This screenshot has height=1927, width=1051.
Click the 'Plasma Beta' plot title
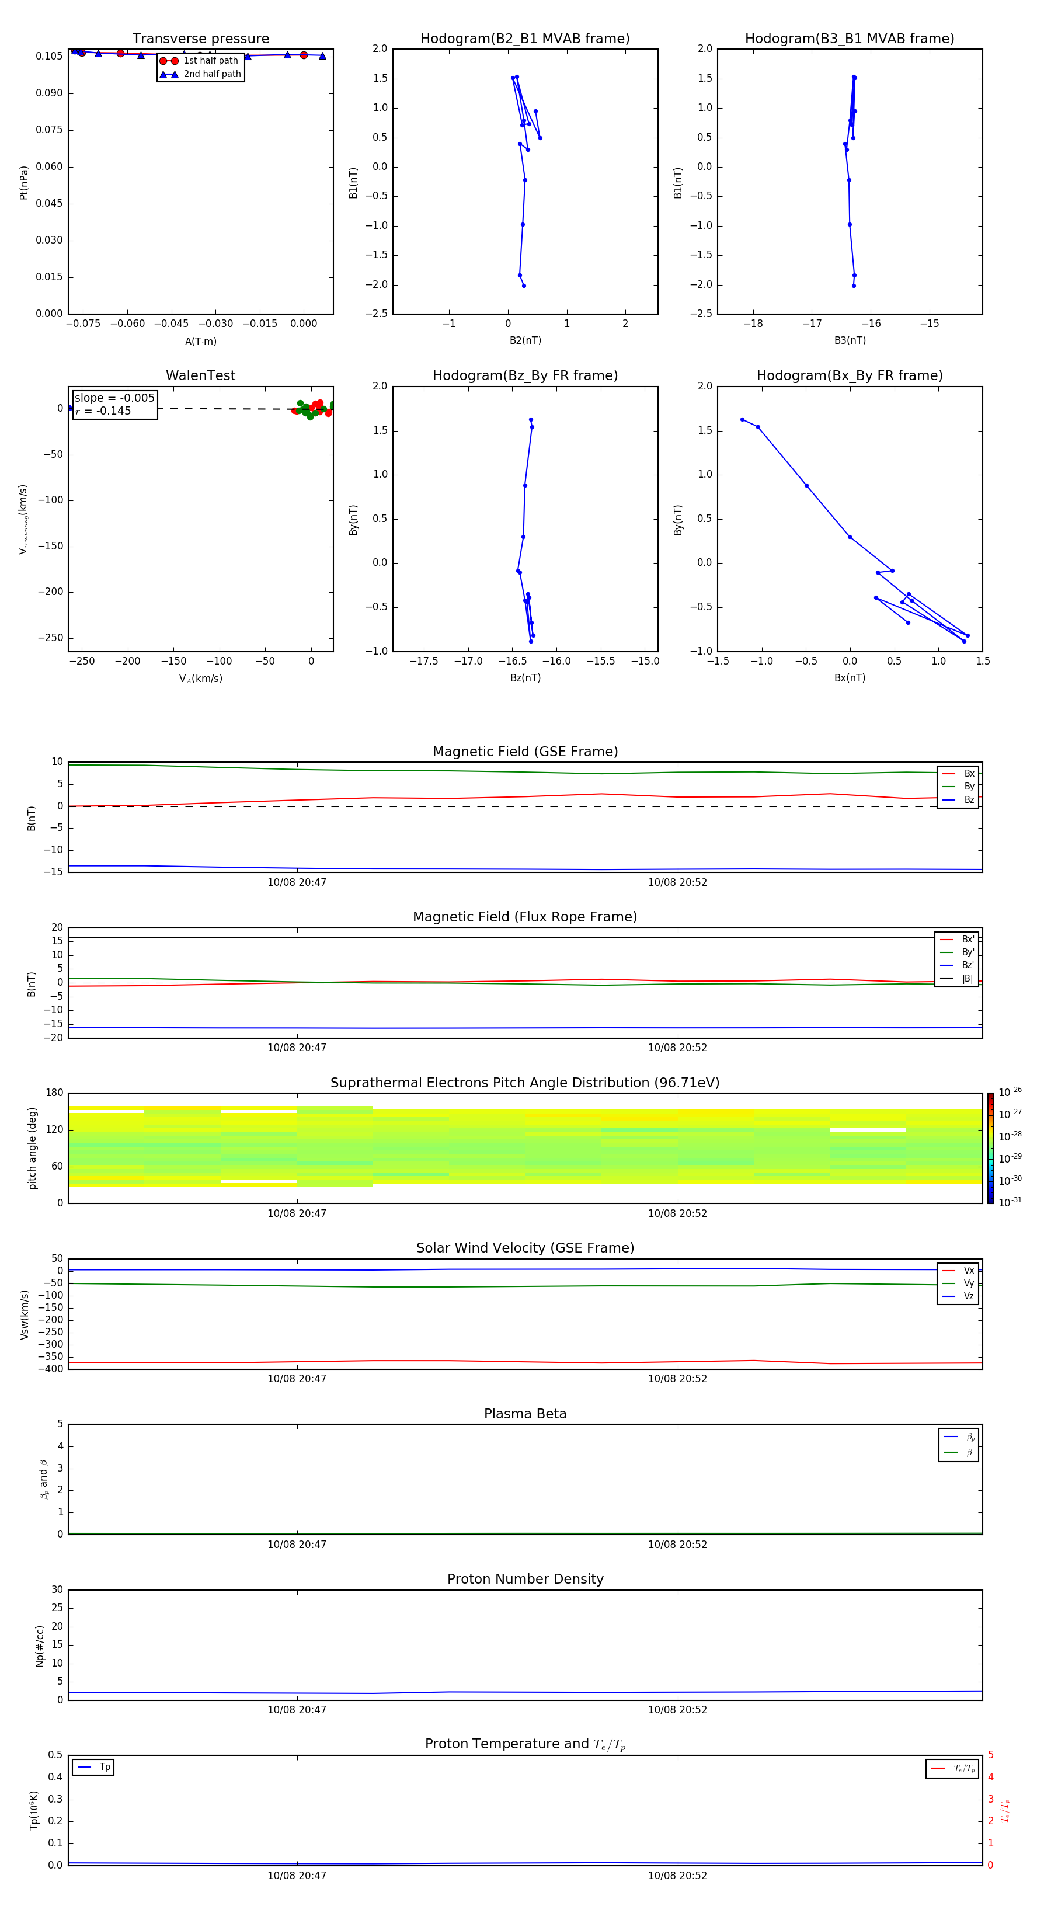[x=525, y=1414]
